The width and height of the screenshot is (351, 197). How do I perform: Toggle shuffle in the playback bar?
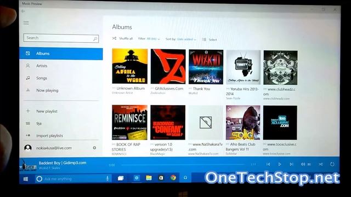click(x=320, y=164)
